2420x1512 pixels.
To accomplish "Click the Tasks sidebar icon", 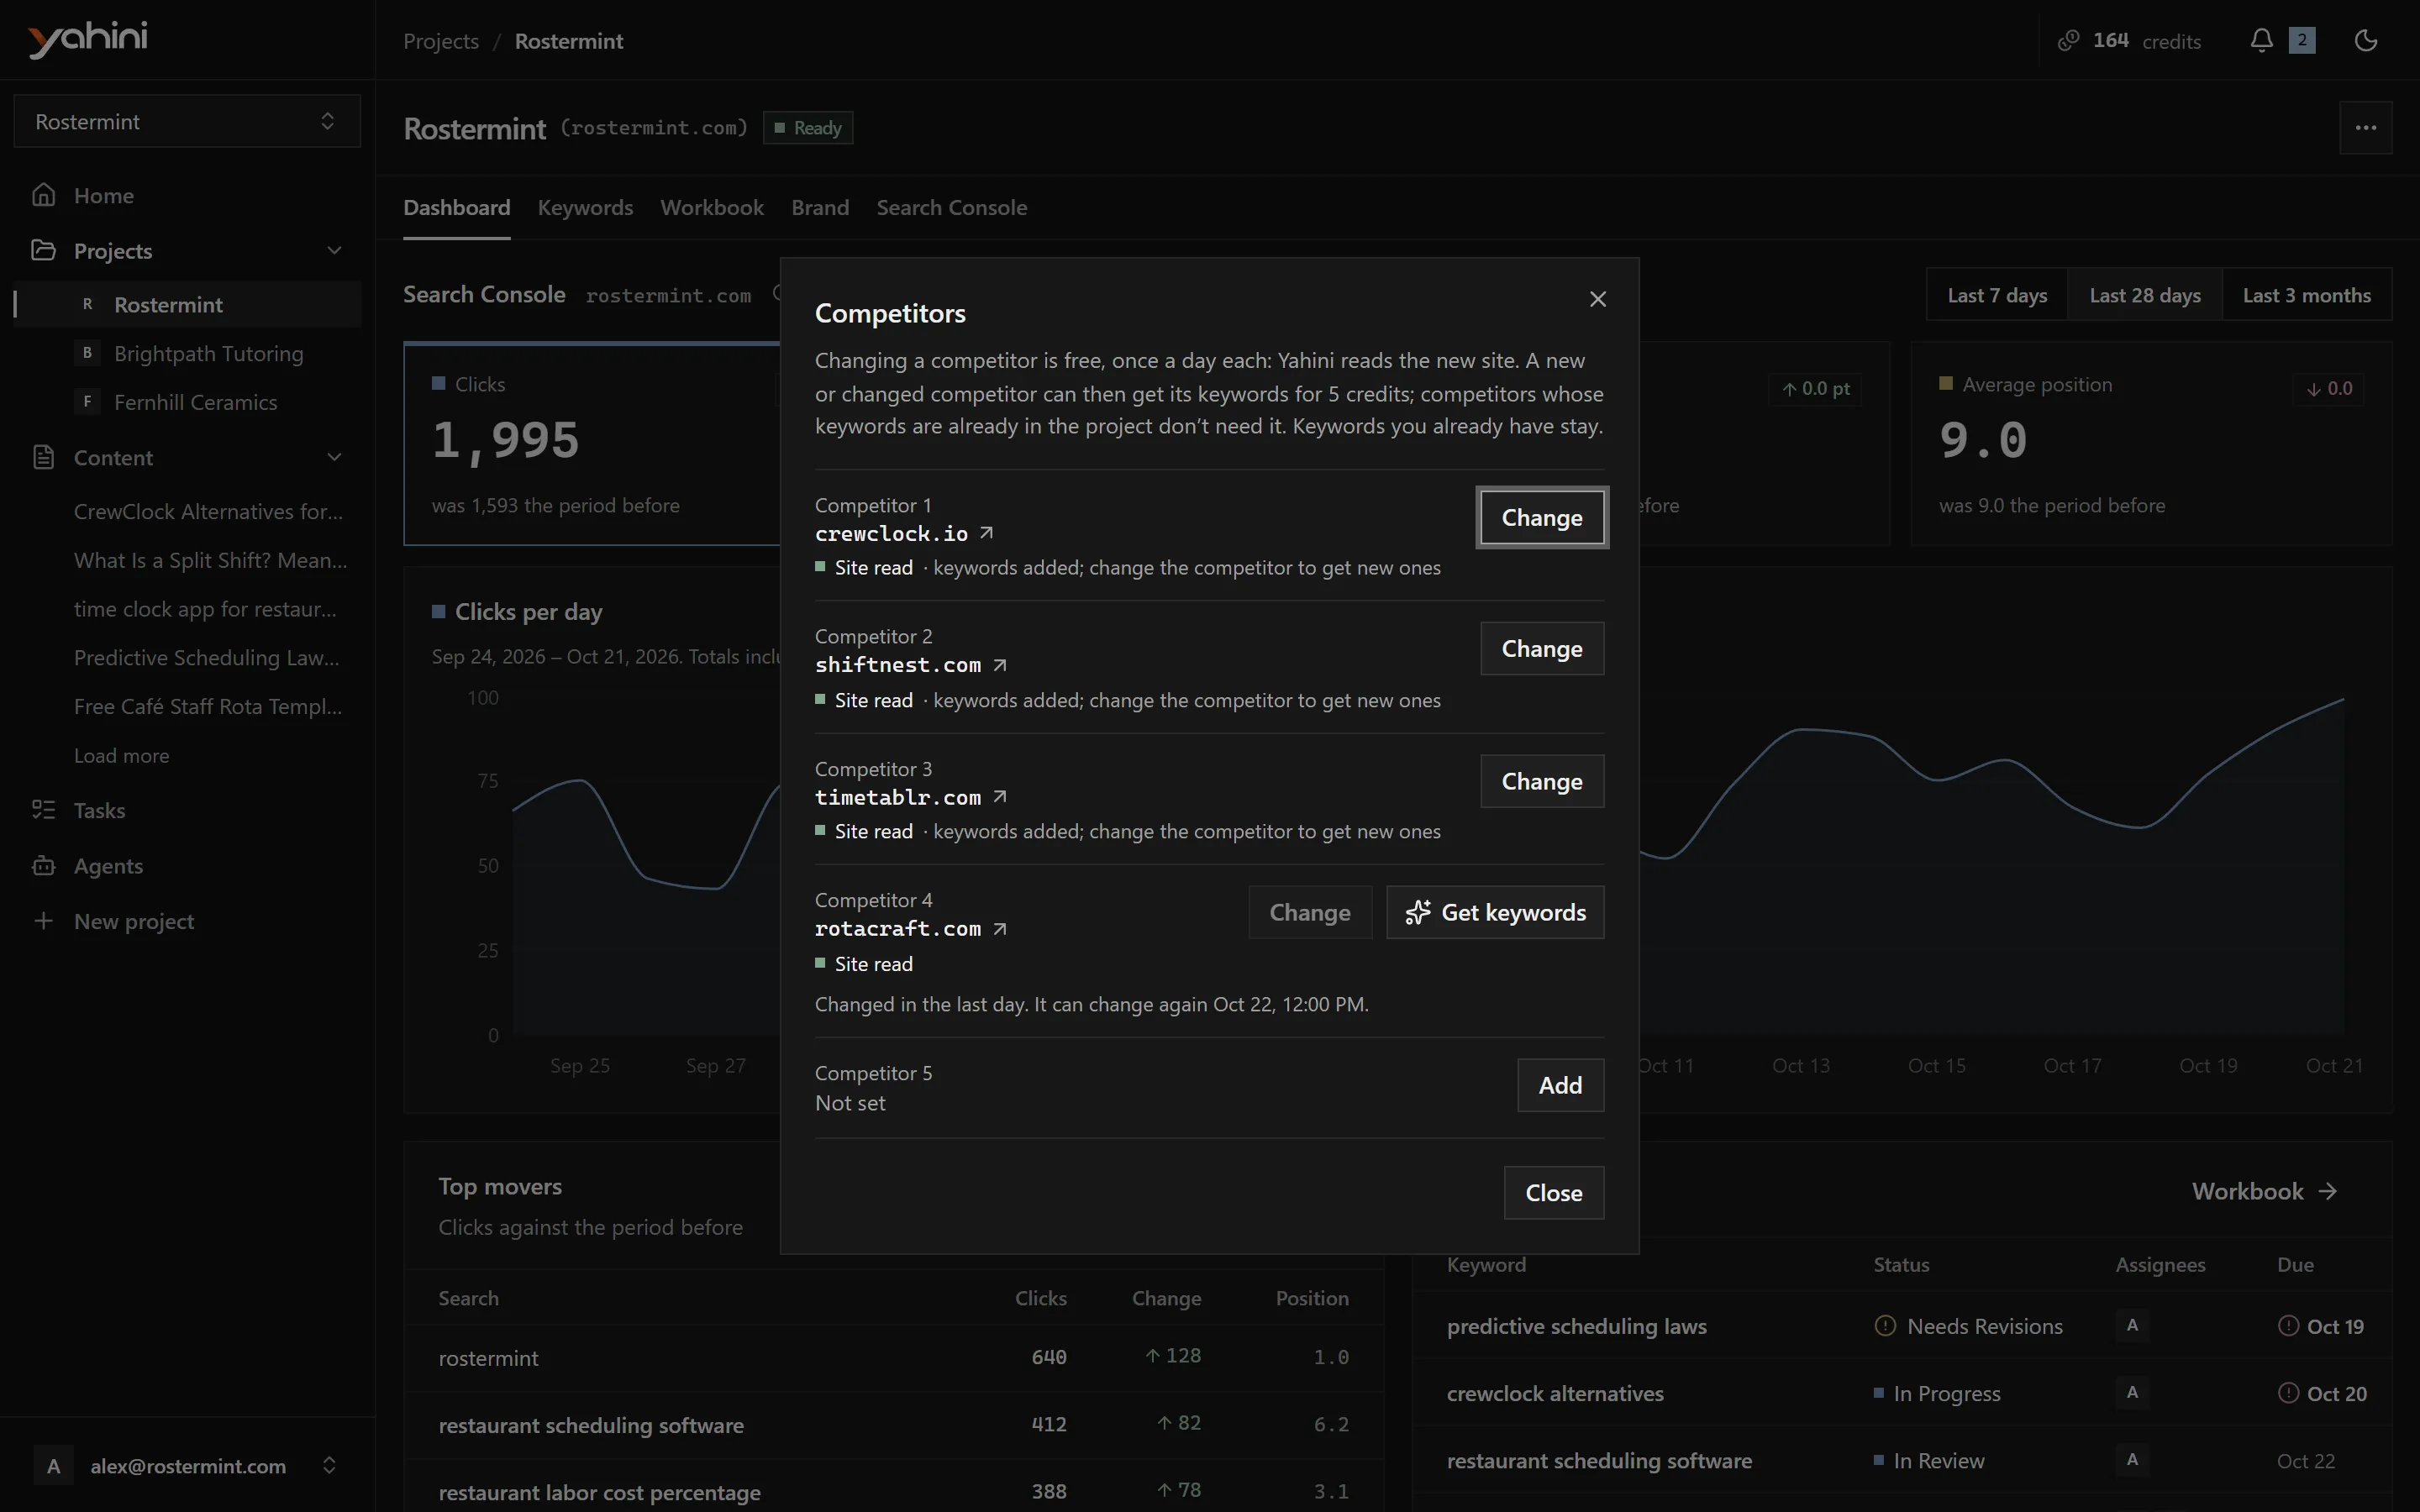I will click(x=43, y=810).
